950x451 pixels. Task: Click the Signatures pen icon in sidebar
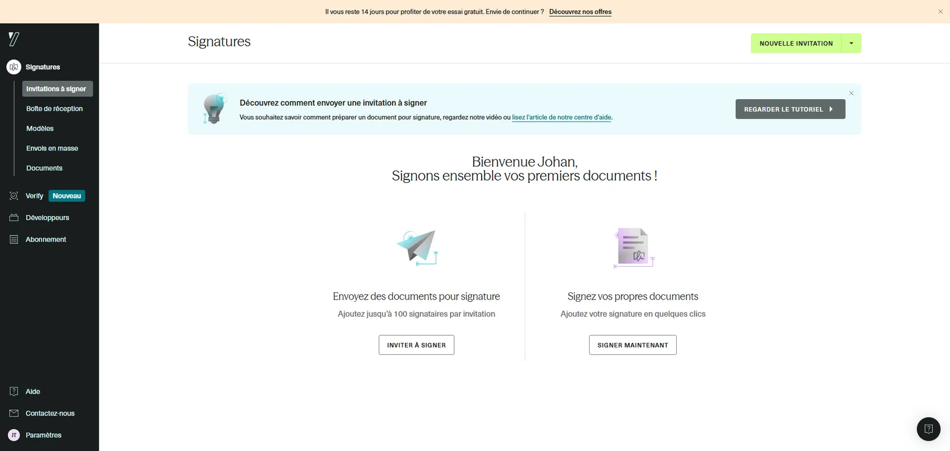(14, 67)
